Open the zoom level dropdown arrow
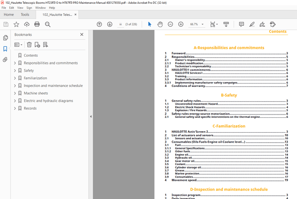297x199 pixels. click(x=203, y=24)
